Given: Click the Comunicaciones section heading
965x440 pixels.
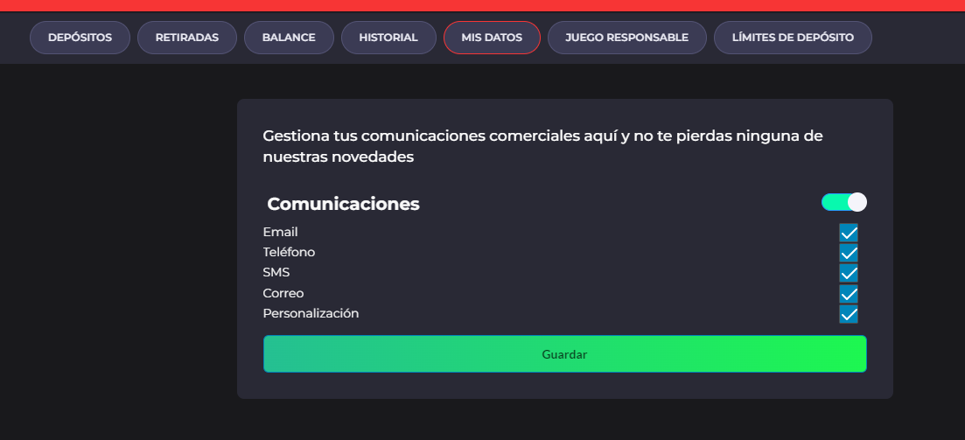Looking at the screenshot, I should click(343, 204).
